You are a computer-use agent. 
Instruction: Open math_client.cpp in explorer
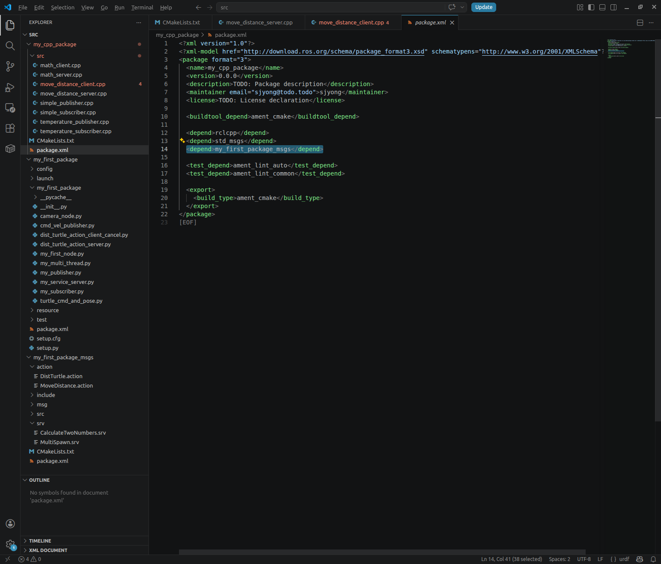60,65
